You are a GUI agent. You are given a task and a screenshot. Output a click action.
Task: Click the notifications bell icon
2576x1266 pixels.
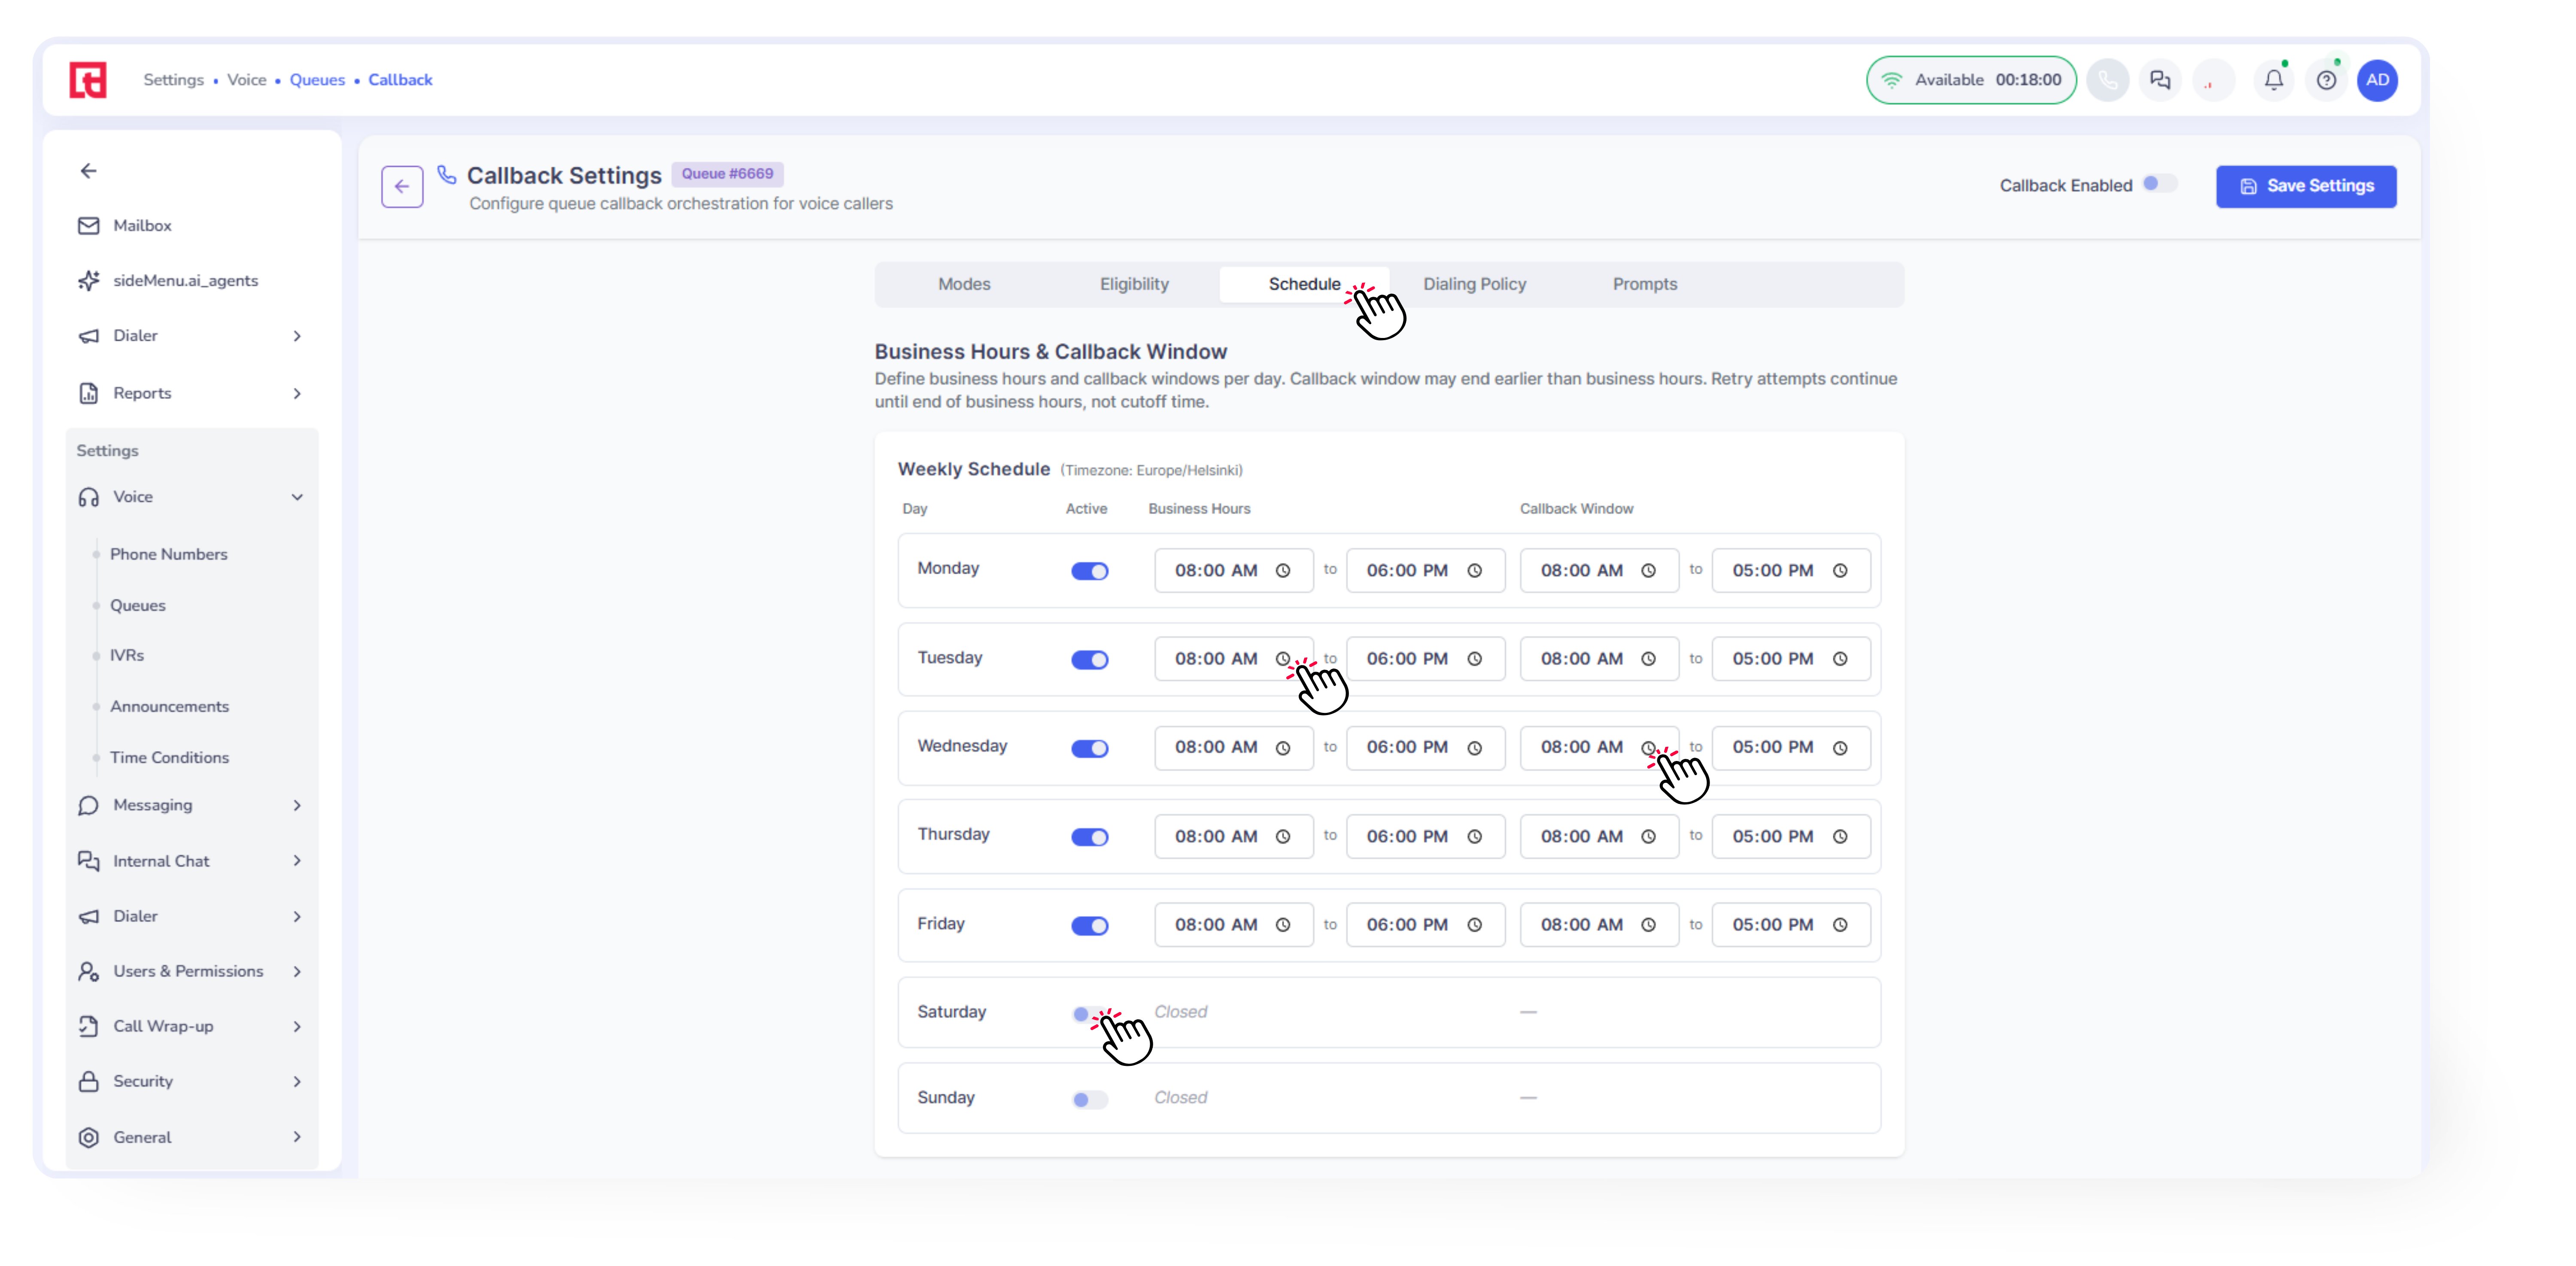2273,80
